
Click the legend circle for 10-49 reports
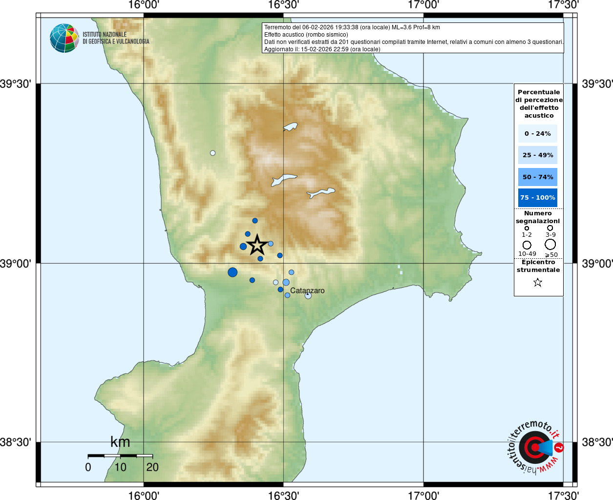[x=527, y=245]
